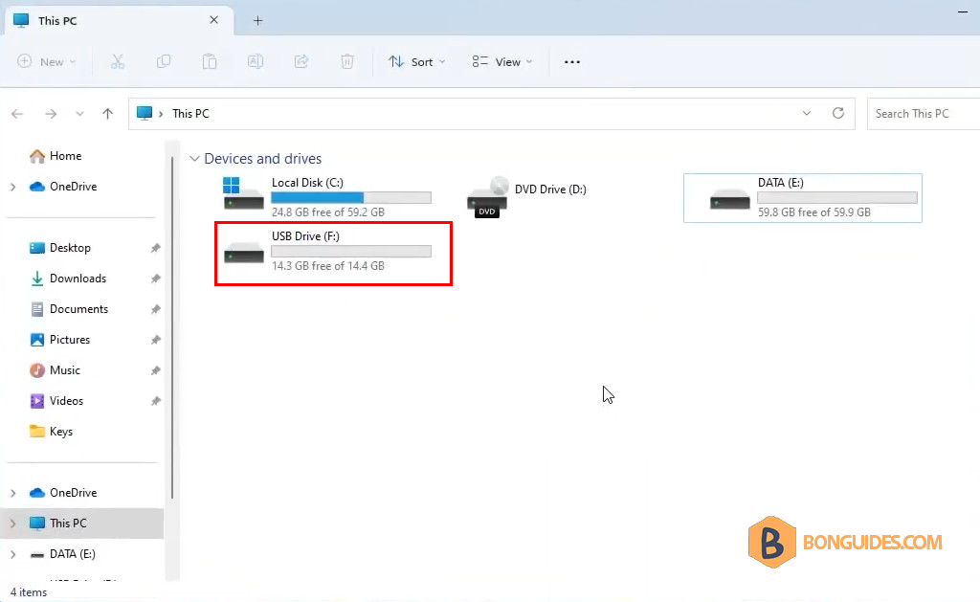Image resolution: width=980 pixels, height=602 pixels.
Task: Click USB Drive (F:) capacity bar
Action: click(x=351, y=252)
